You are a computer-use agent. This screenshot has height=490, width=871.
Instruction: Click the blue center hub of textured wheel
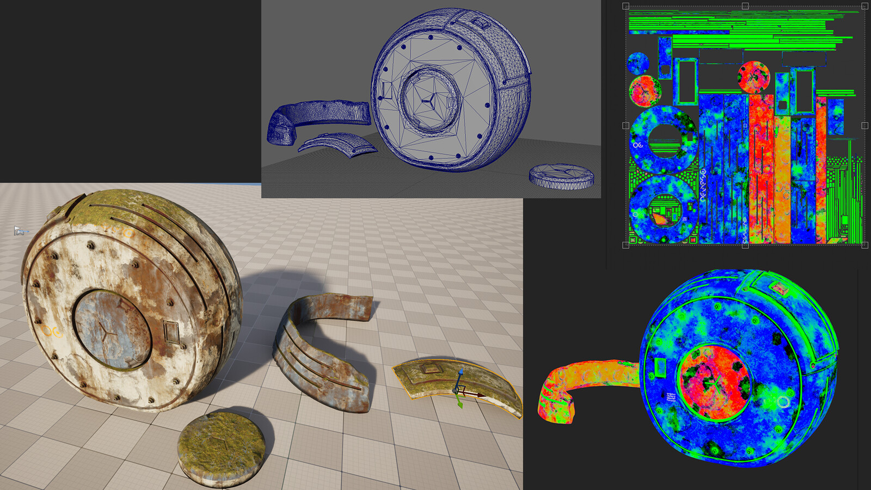(112, 330)
